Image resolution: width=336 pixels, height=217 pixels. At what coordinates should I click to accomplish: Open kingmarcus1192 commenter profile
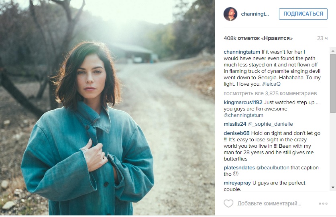coord(243,102)
